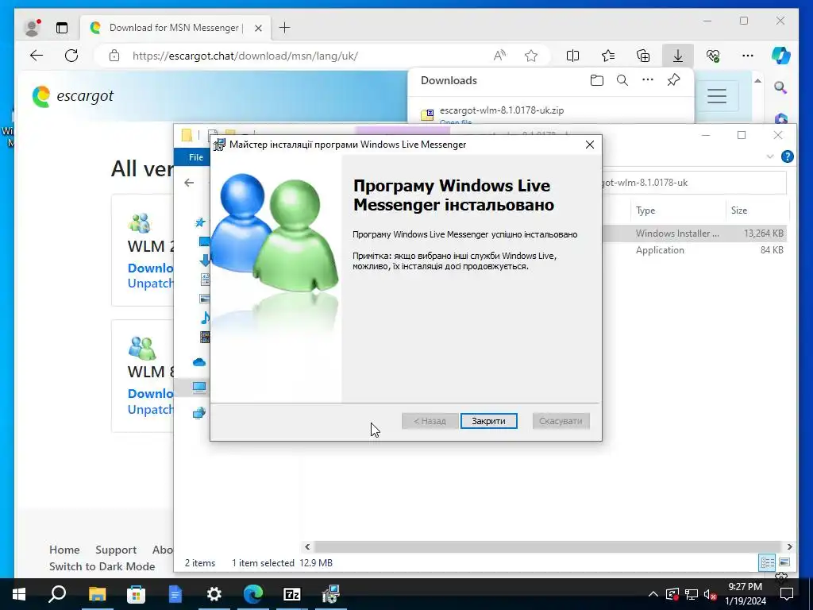Viewport: 813px width, 610px height.
Task: Select the Windows Installer file row
Action: click(695, 234)
